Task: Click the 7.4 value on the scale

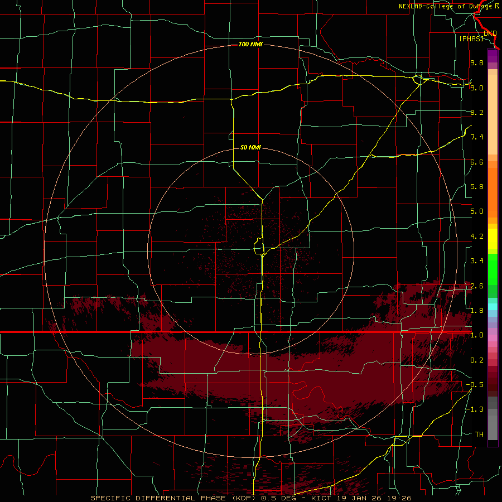Action: click(x=477, y=137)
